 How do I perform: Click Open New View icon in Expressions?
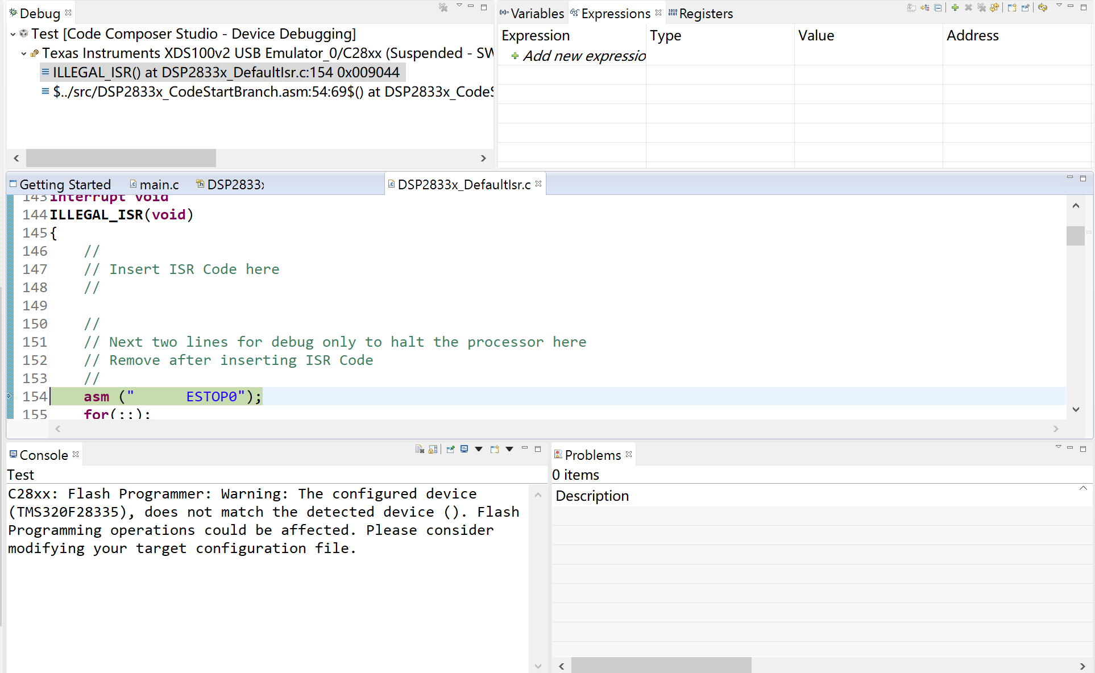pyautogui.click(x=1012, y=7)
